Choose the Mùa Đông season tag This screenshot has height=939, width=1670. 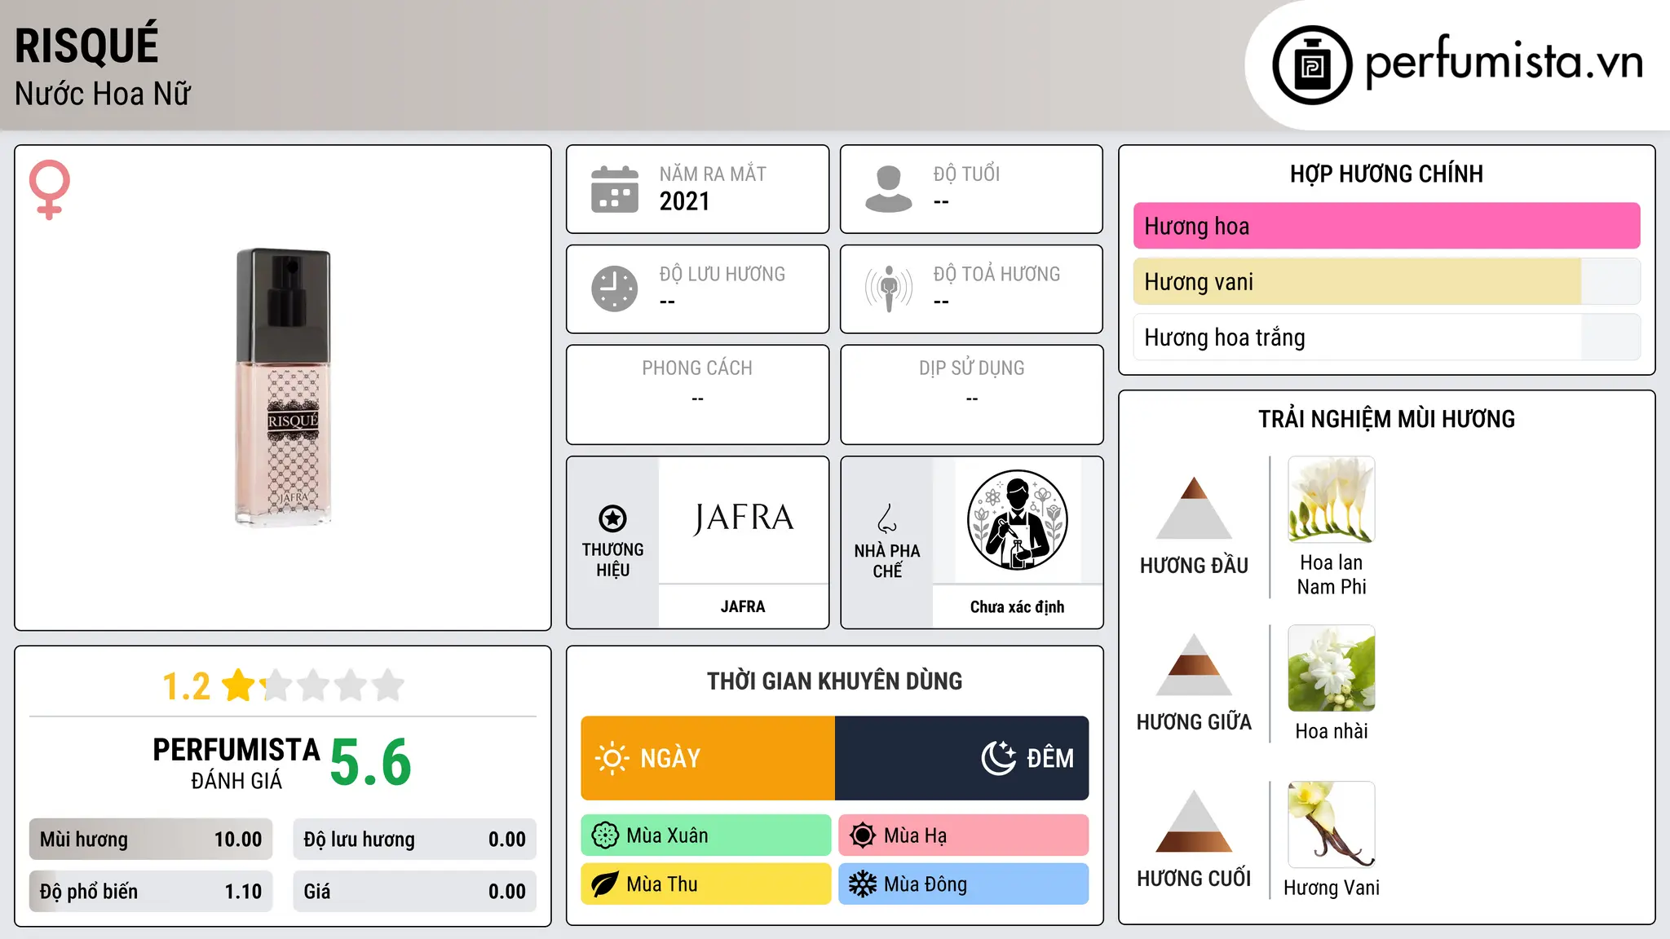tap(964, 884)
